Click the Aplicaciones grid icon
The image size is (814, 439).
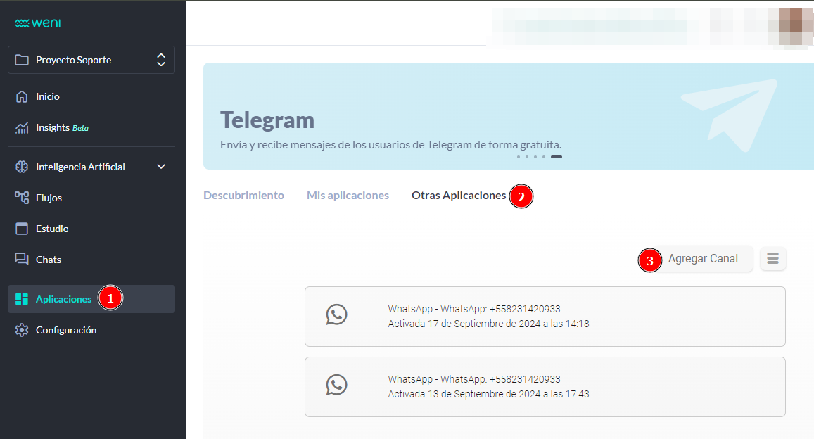pos(22,299)
